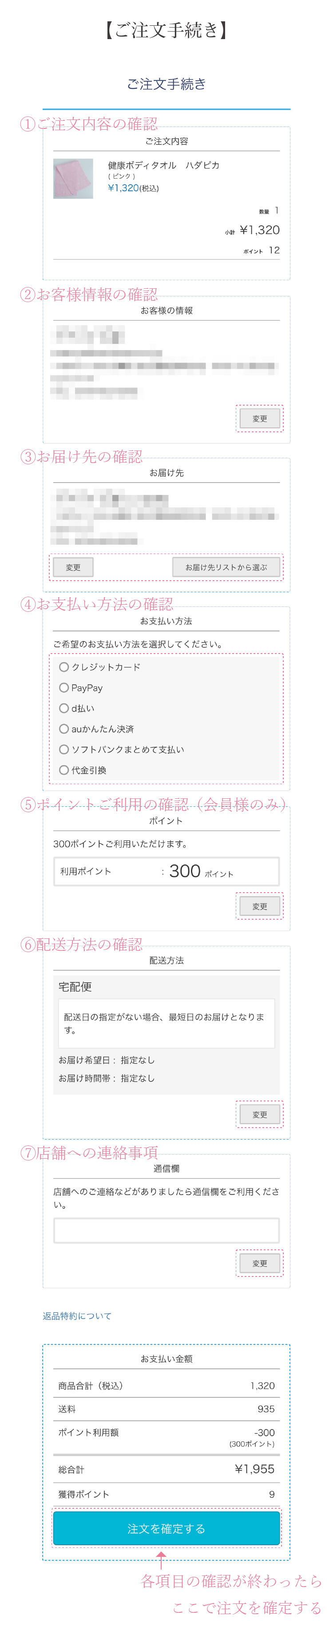Choose 代金引換 cash on delivery

coord(64,770)
